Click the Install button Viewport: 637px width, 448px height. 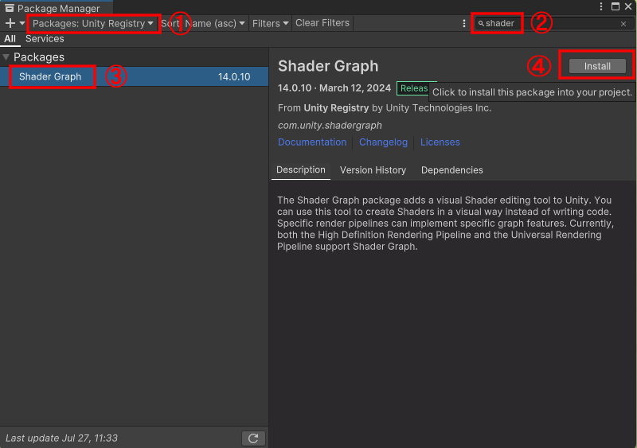[597, 66]
